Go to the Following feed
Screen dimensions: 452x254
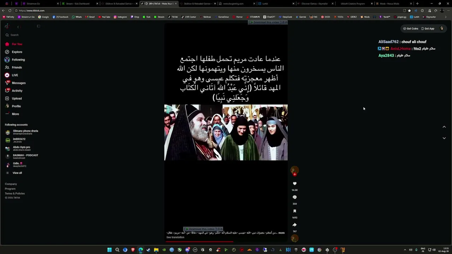coord(15,60)
